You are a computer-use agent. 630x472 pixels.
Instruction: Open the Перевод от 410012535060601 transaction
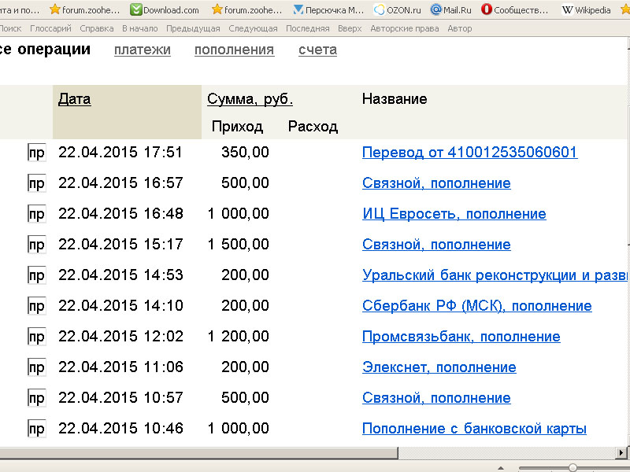pos(469,153)
